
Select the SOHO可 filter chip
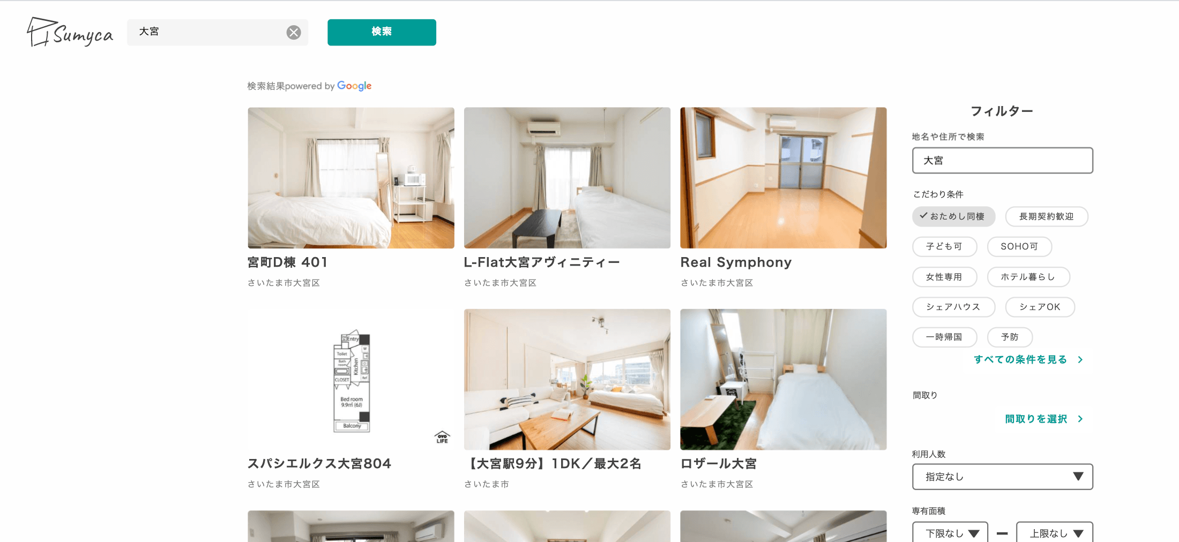pos(1019,246)
